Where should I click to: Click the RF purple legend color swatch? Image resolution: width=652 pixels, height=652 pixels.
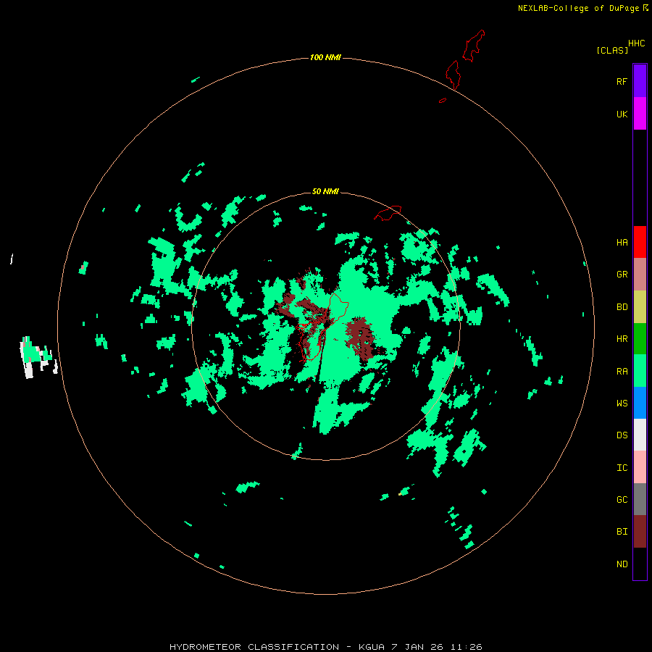coord(640,81)
